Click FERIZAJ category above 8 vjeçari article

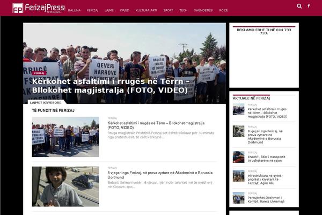click(x=112, y=168)
